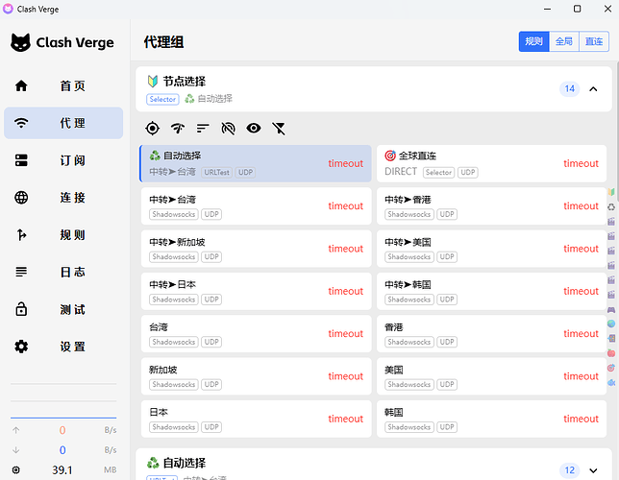Toggle node detail display with the eye icon
Screen dimensions: 619x480
pyautogui.click(x=254, y=129)
